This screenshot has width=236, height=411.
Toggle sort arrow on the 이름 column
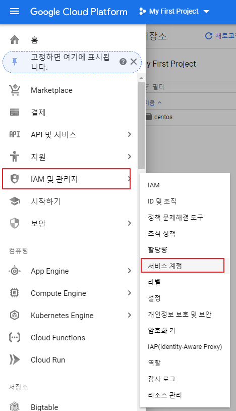coord(159,103)
